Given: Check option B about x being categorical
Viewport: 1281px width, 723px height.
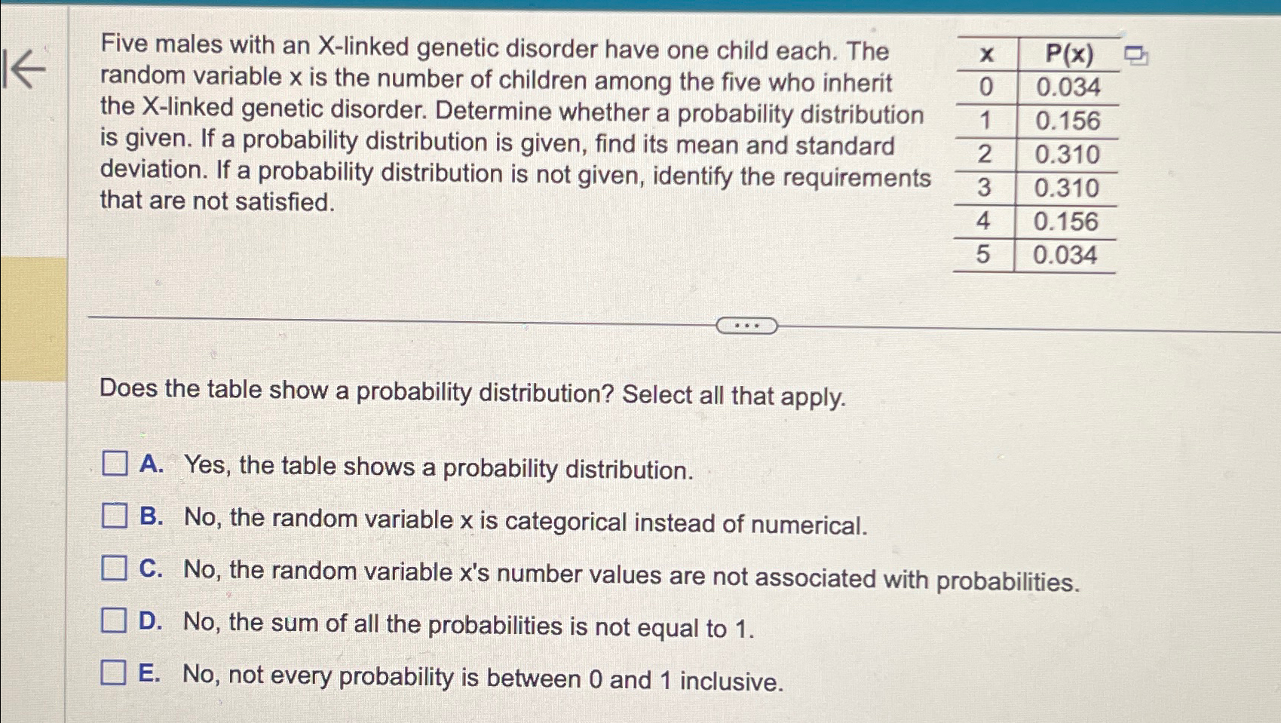Looking at the screenshot, I should pyautogui.click(x=115, y=517).
